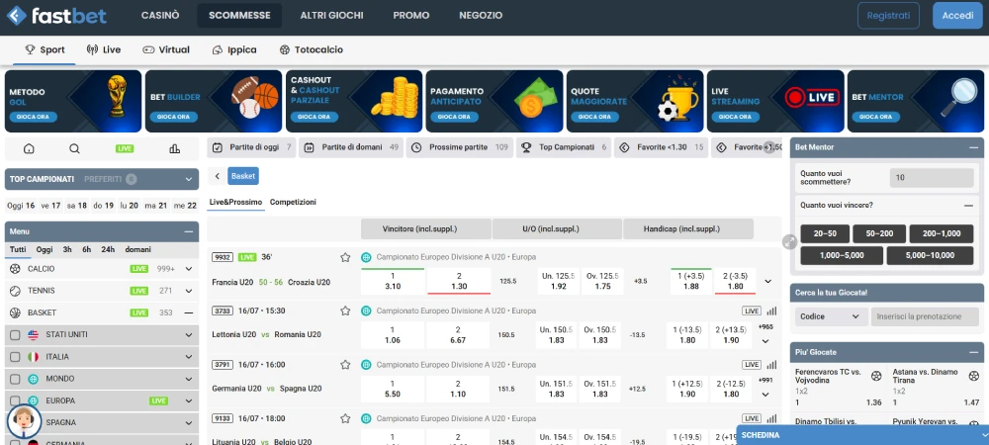Open the home icon in sidebar toolbar
This screenshot has height=445, width=989.
click(29, 148)
